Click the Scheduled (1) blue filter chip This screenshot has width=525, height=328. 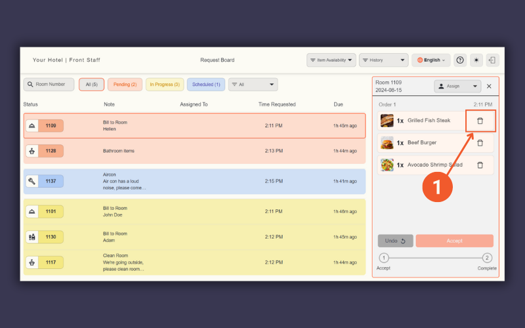[x=206, y=85]
